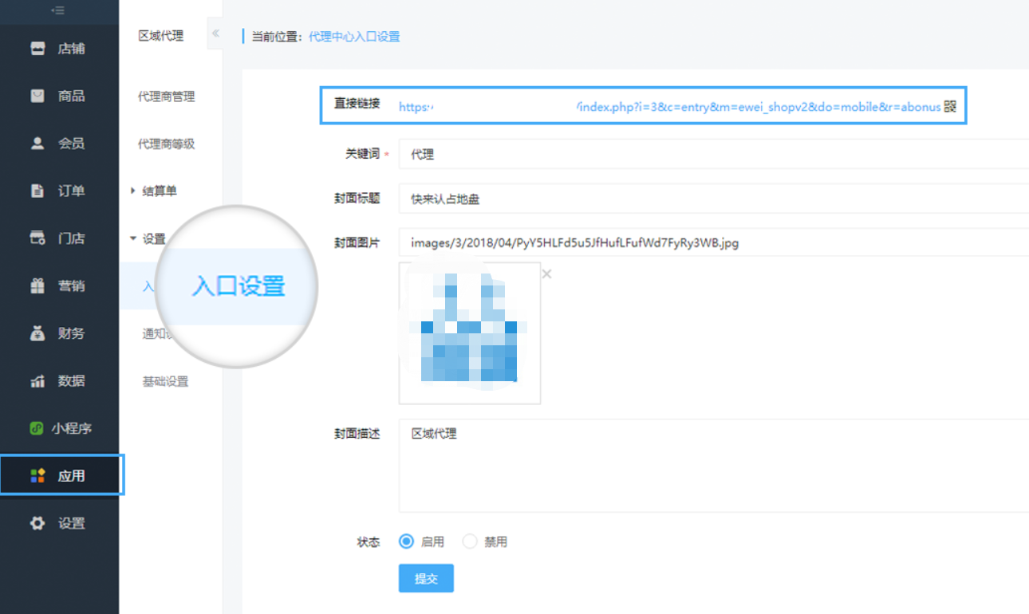This screenshot has width=1029, height=614.
Task: Click the direct link URL text
Action: coord(669,106)
